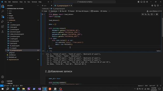Restart the notebook kernel
This screenshot has height=91, width=163.
pos(71,11)
